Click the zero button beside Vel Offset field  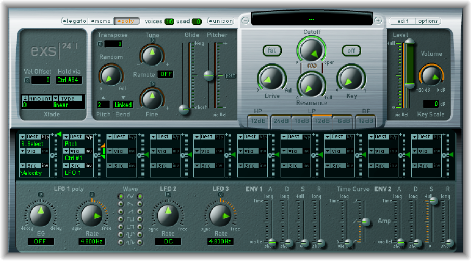tap(27, 80)
